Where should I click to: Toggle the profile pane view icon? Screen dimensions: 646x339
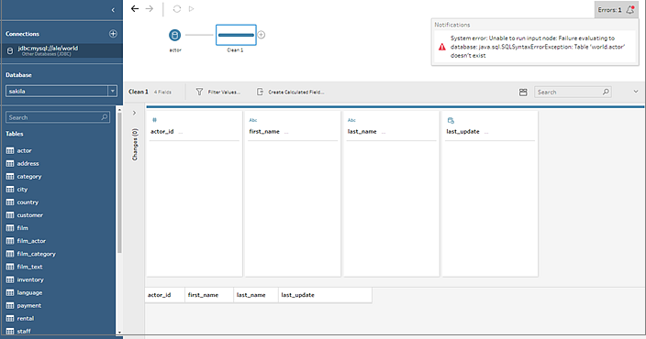(523, 93)
